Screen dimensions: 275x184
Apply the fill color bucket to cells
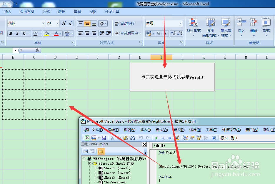coord(46,33)
